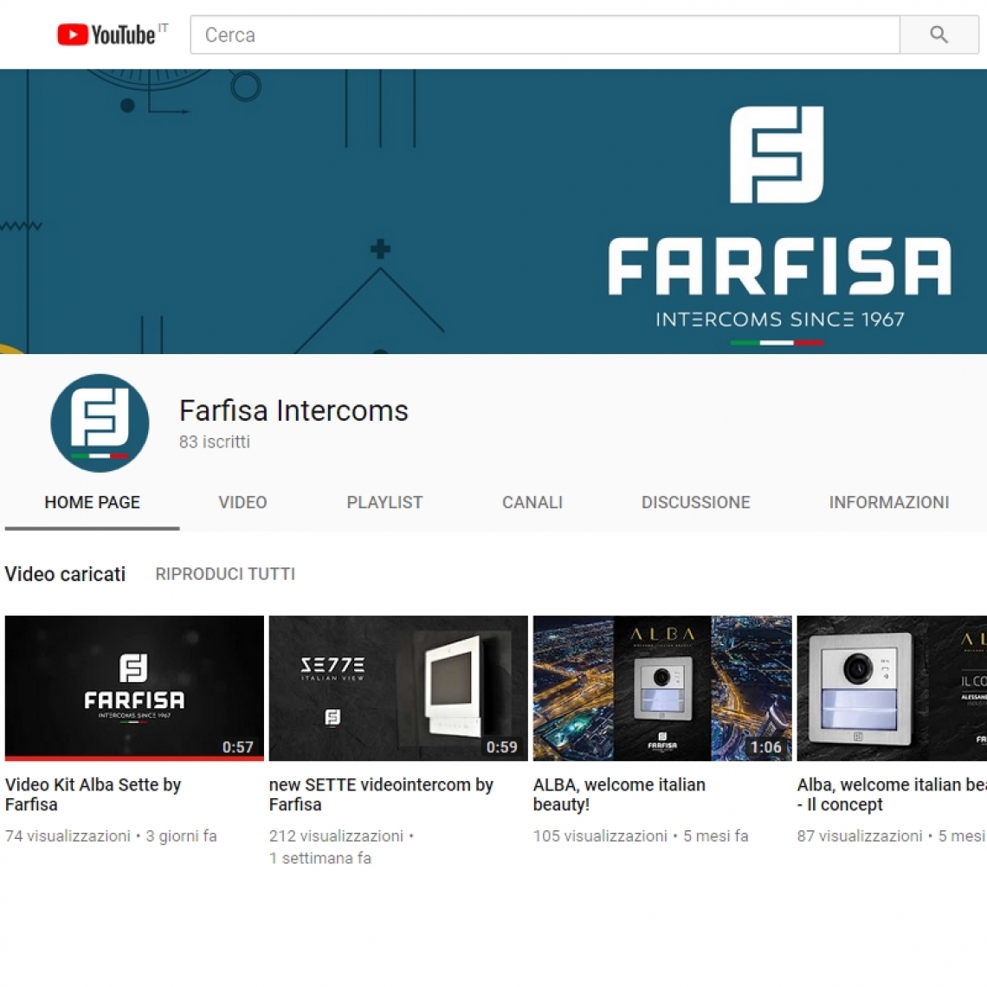Open the Alba Il concept video thumbnail

[x=892, y=687]
